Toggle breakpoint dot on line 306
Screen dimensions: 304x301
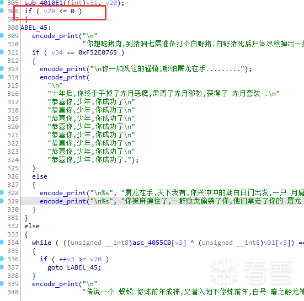[2, 10]
